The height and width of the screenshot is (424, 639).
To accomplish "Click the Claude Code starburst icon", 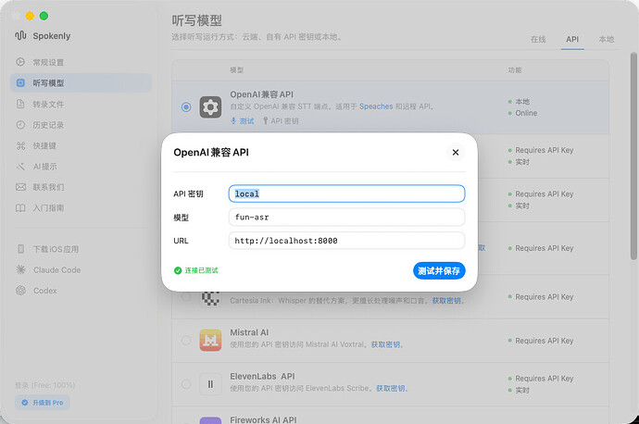I will pos(20,269).
